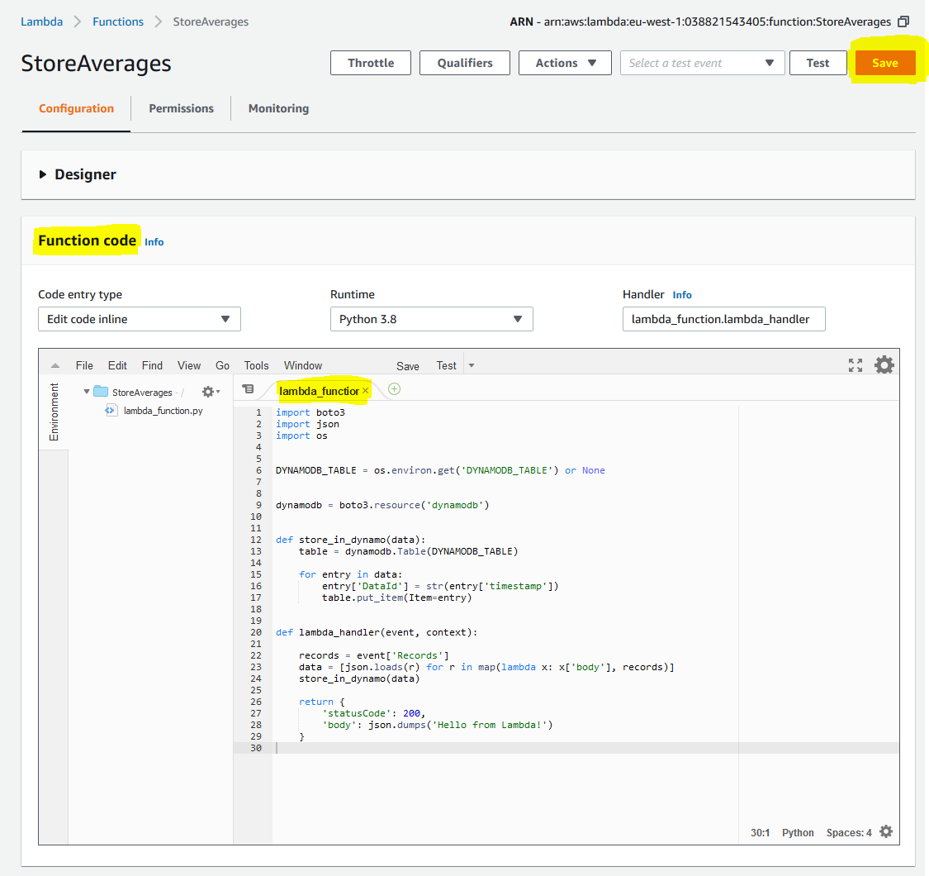Viewport: 929px width, 876px height.
Task: Click the 'store_in_dynamo(data)' call line
Action: [x=359, y=678]
